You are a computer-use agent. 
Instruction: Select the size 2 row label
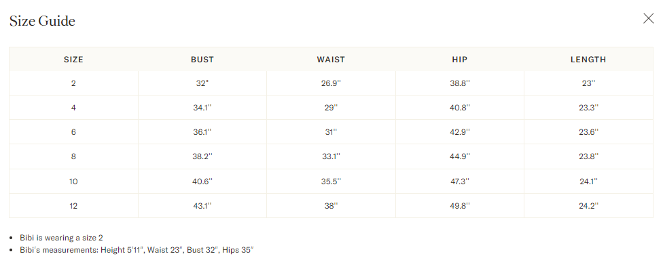tap(73, 83)
